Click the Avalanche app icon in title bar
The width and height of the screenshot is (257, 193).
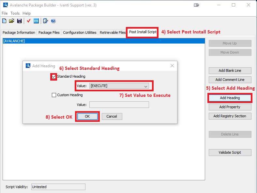pyautogui.click(x=6, y=5)
